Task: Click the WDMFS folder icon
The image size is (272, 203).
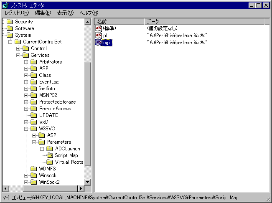Action: tap(34, 169)
